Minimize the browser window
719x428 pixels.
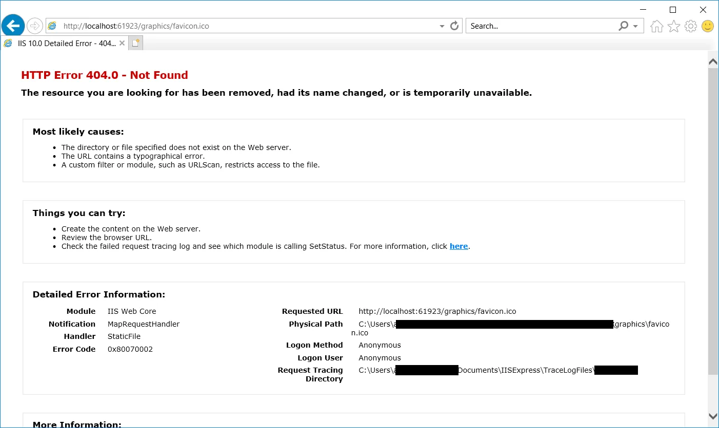coord(644,10)
